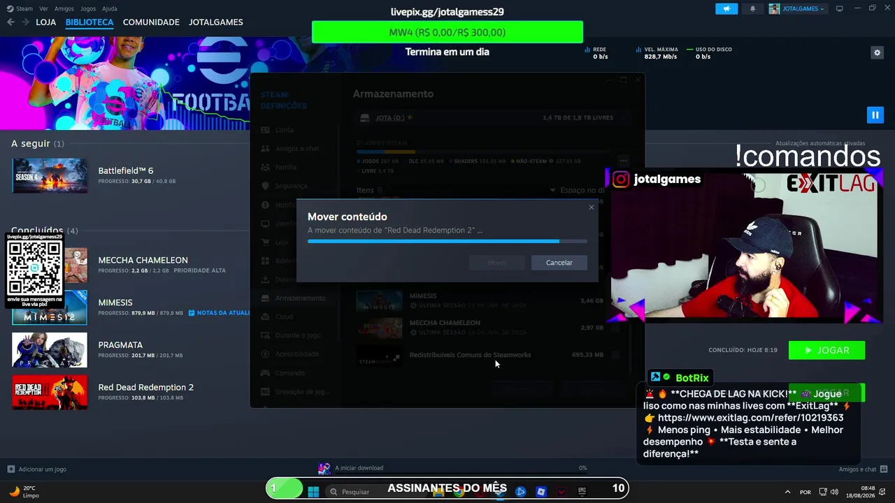Open download settings gear icon
This screenshot has height=503, width=895.
point(877,52)
